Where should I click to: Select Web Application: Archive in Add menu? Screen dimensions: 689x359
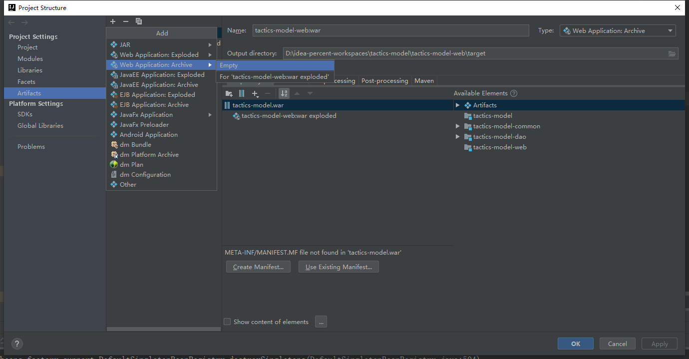click(162, 64)
